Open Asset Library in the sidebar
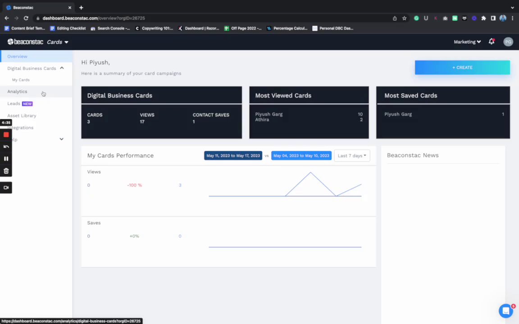The width and height of the screenshot is (519, 324). click(x=22, y=116)
